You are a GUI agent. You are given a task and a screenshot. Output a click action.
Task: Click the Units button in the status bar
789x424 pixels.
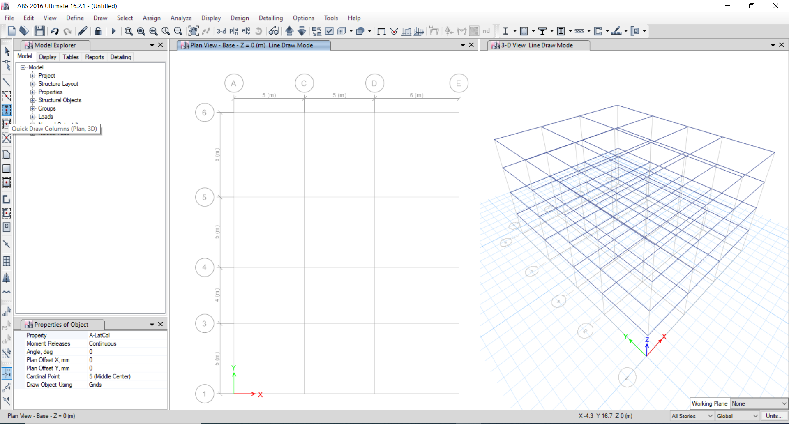[x=773, y=416]
